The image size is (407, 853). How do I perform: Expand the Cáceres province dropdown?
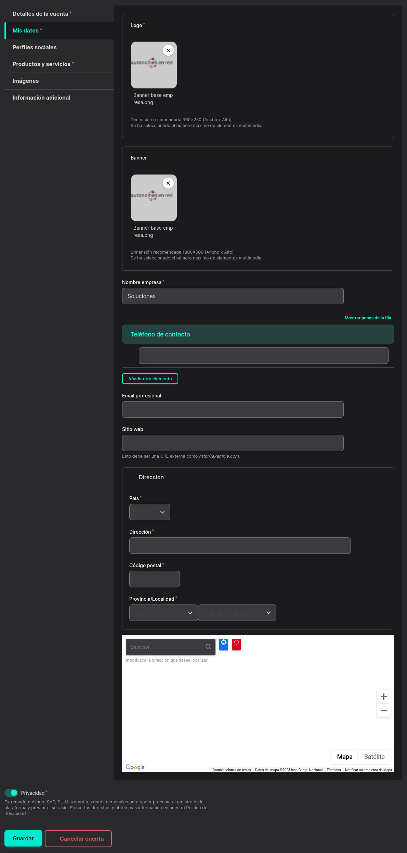[x=163, y=613]
